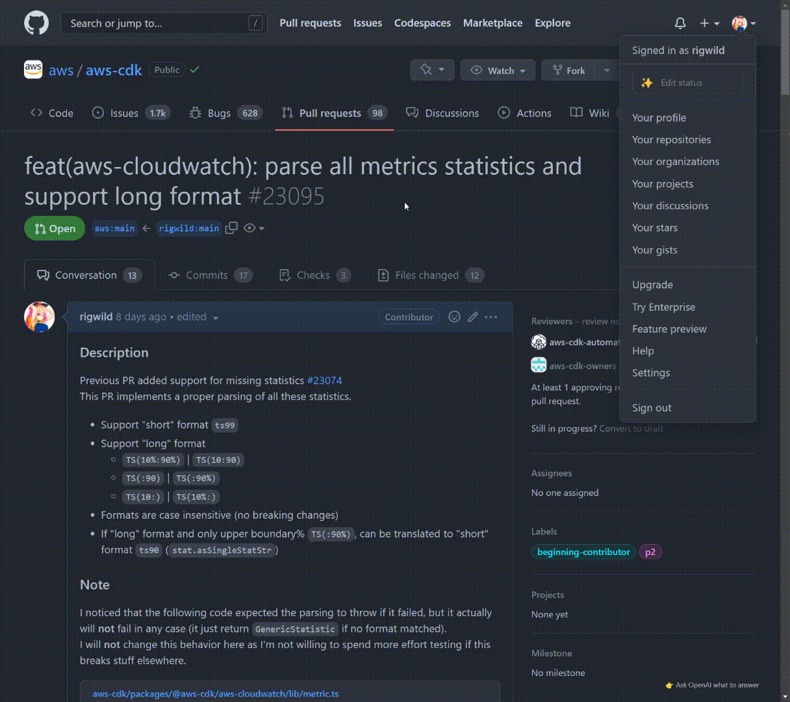Open the comment kebab options menu

[491, 317]
